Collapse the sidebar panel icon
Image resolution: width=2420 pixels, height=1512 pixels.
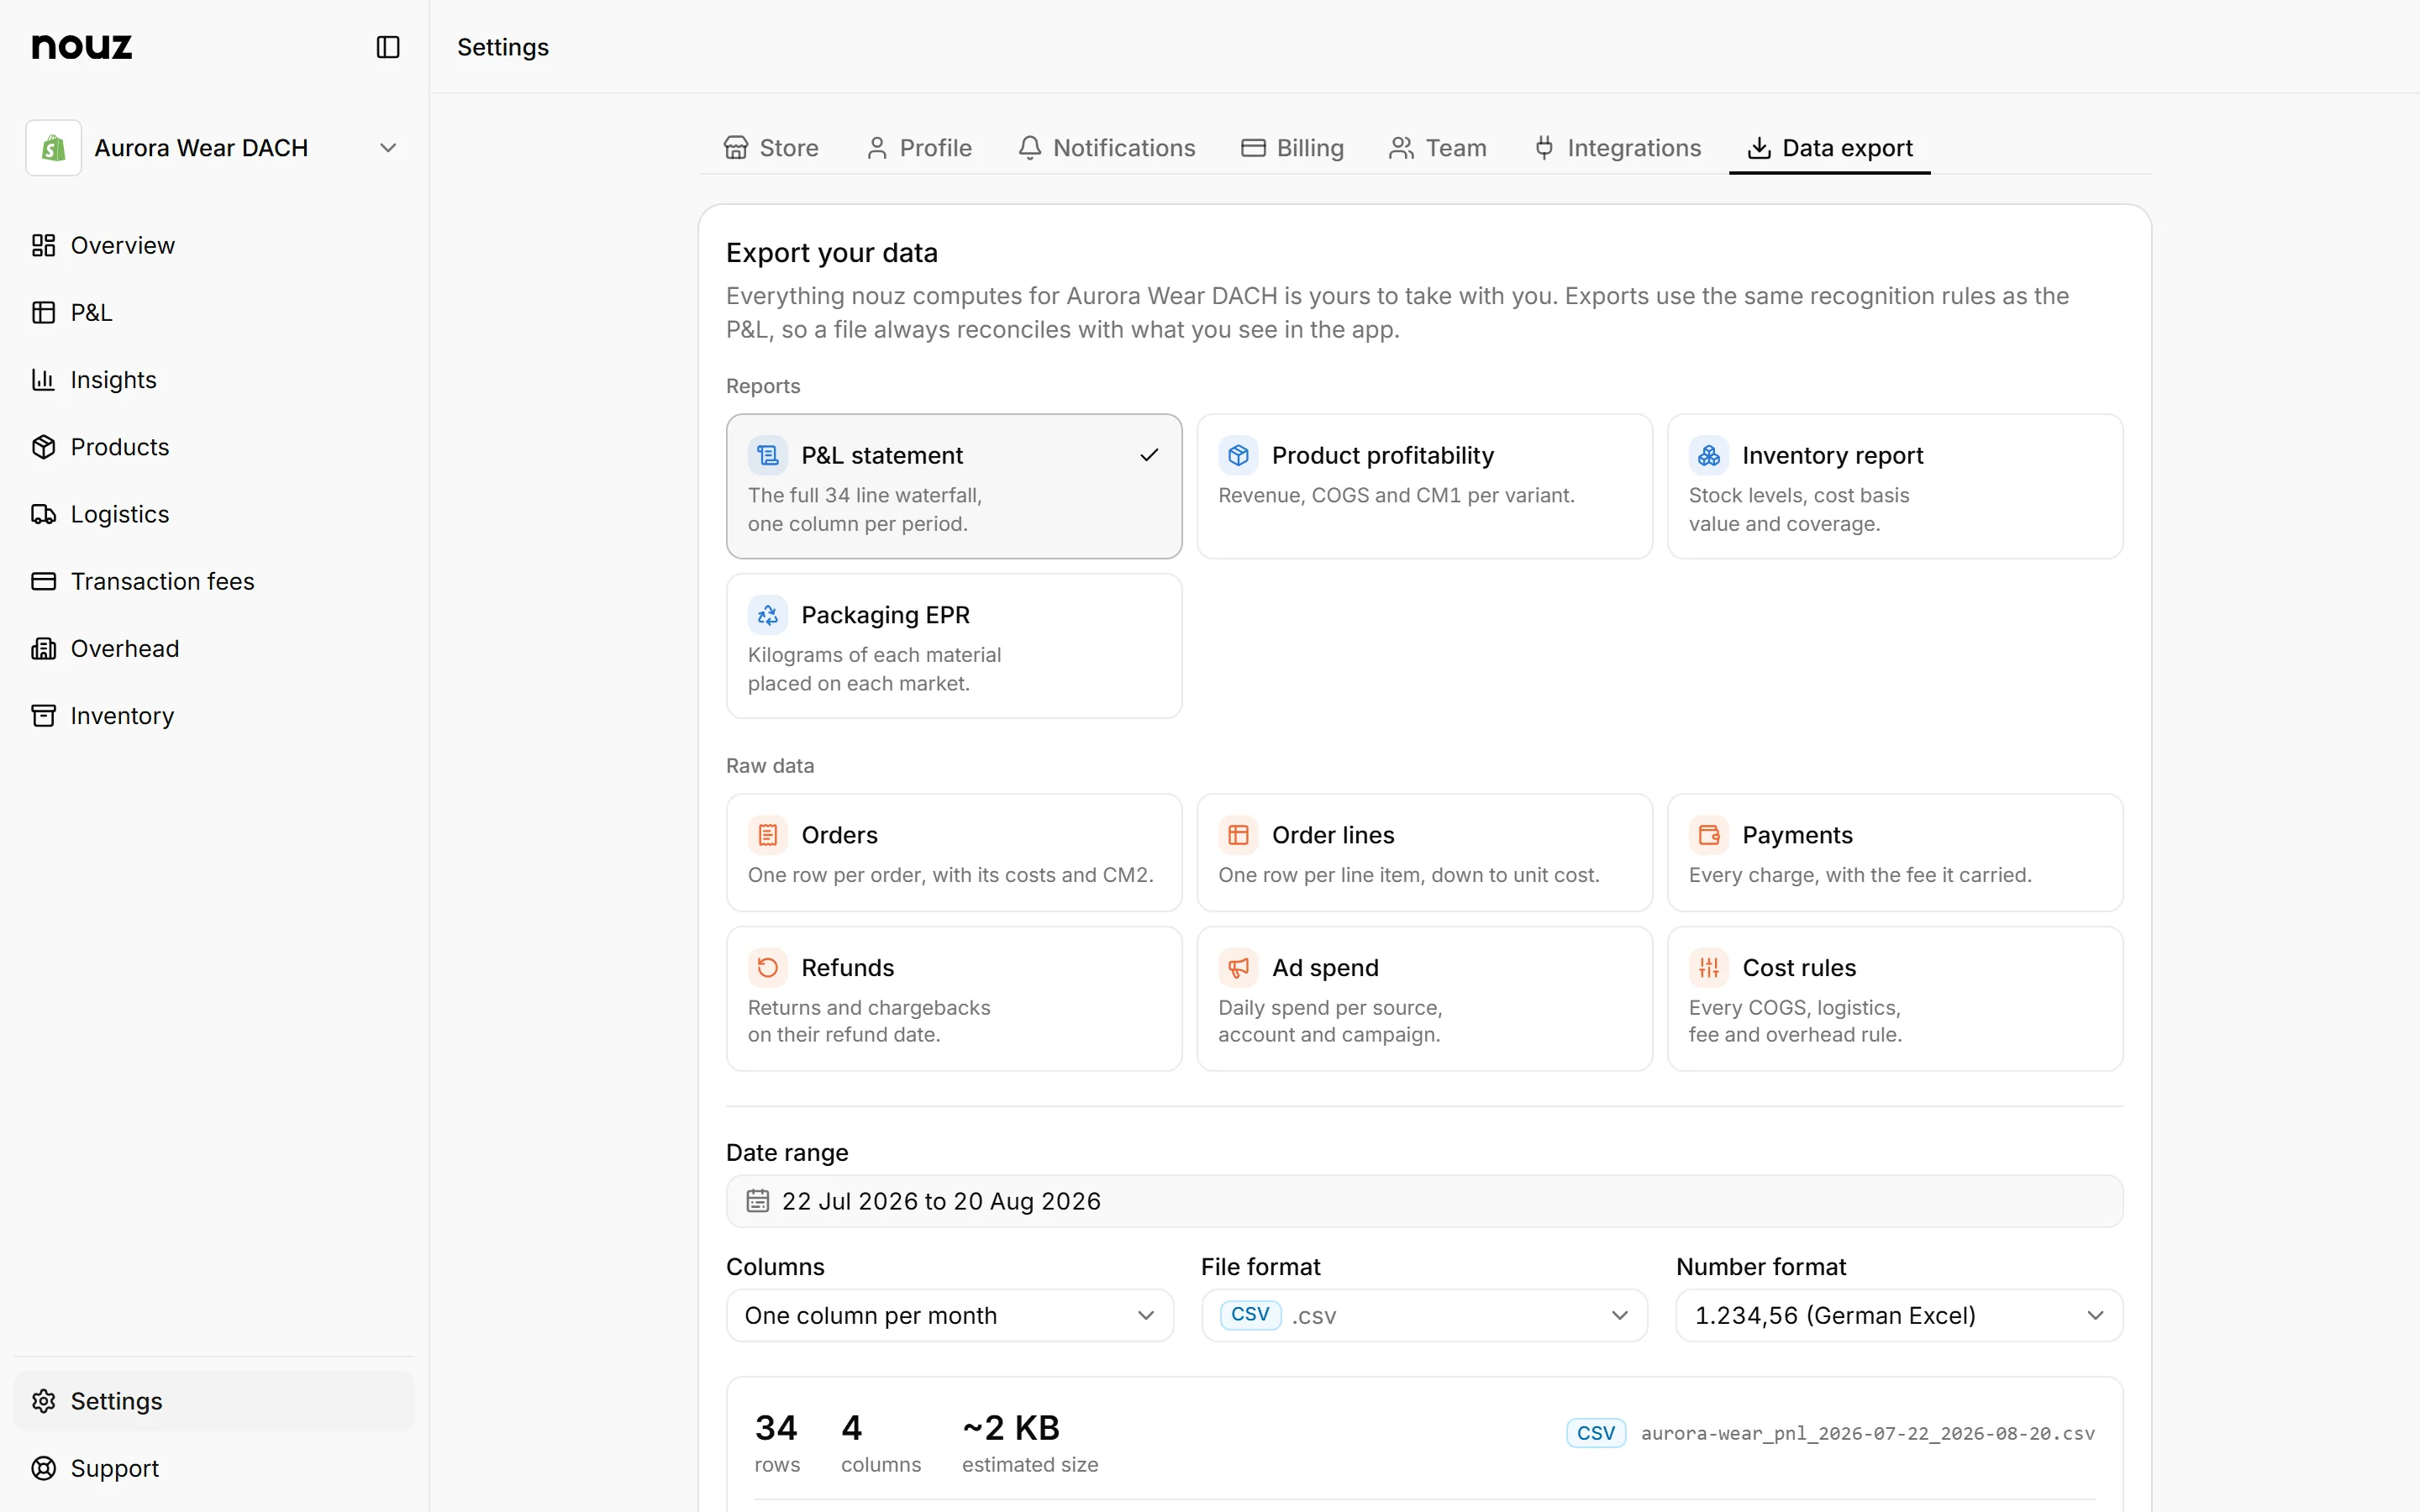388,47
